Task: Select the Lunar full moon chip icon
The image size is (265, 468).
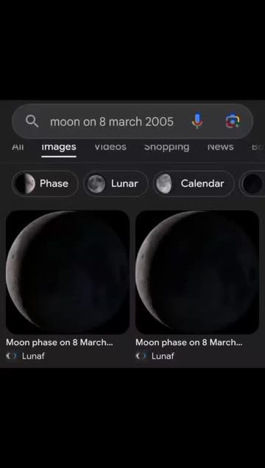Action: click(96, 183)
